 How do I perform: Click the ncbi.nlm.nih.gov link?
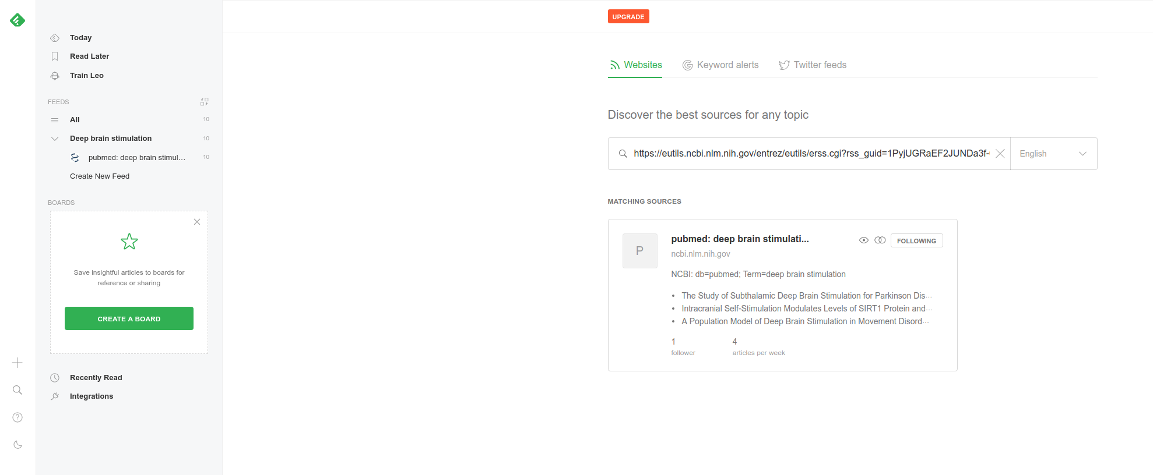point(700,254)
